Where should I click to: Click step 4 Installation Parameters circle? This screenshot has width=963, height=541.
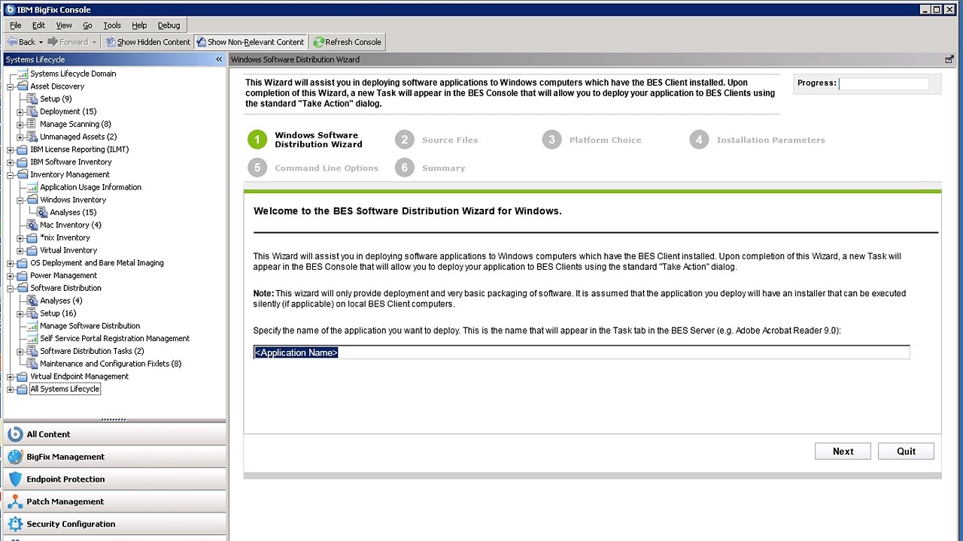click(x=699, y=140)
